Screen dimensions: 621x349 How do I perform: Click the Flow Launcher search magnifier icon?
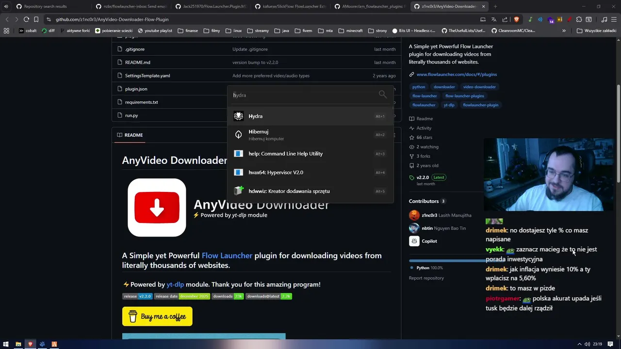383,95
